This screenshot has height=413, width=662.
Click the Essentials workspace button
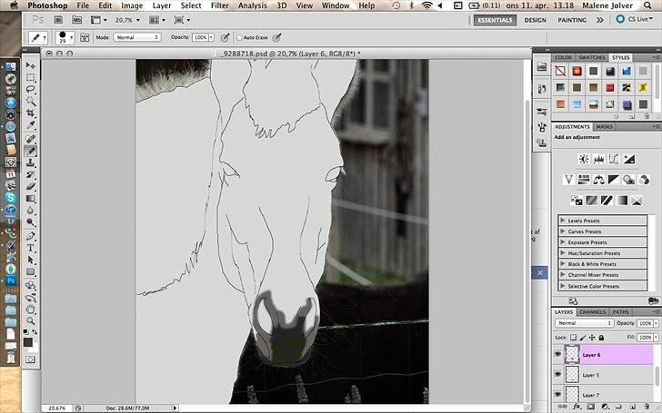(495, 19)
